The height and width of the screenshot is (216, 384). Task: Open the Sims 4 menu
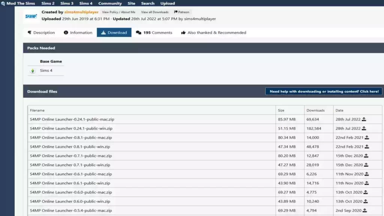[x=86, y=3]
